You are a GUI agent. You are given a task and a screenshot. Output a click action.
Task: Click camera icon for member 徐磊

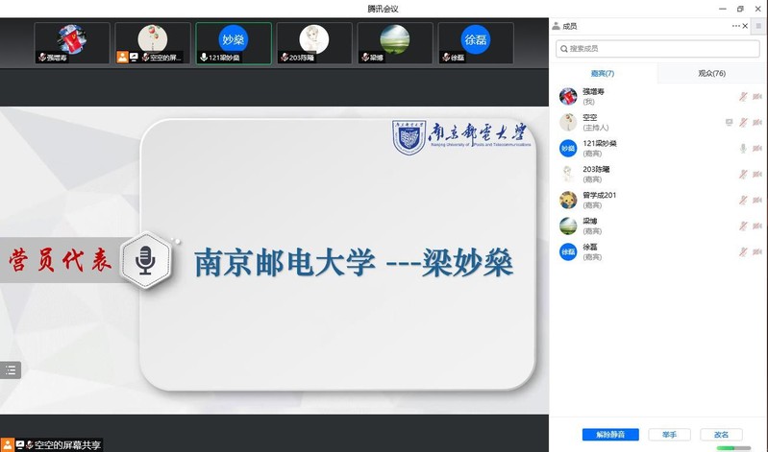click(x=756, y=251)
